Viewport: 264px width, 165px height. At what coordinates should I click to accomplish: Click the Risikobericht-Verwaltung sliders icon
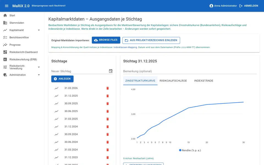tap(5, 67)
